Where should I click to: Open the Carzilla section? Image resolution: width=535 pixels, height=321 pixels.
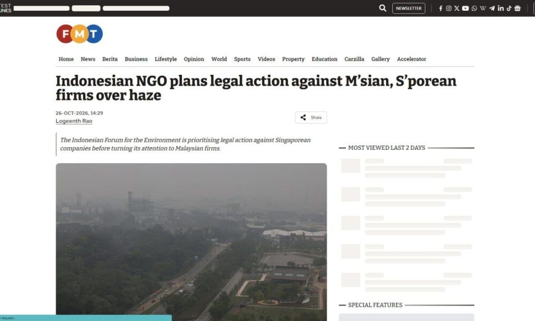click(x=354, y=59)
